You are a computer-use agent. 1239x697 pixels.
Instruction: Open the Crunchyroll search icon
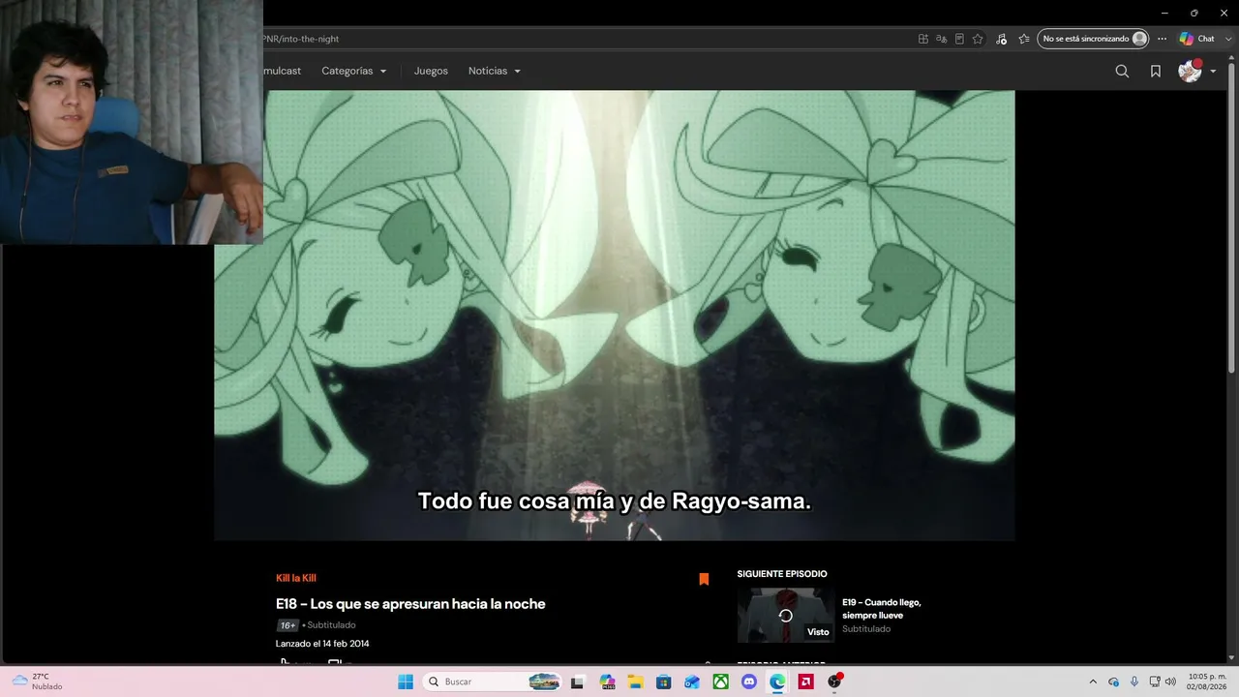1122,71
